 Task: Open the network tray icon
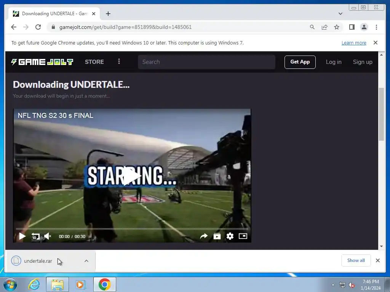click(342, 285)
